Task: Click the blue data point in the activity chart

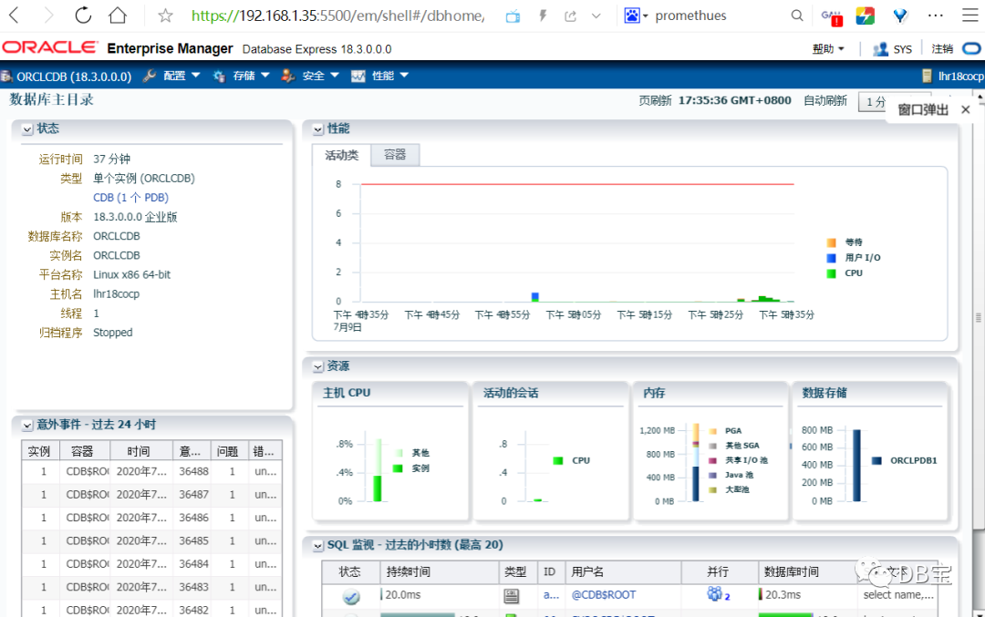Action: click(535, 296)
